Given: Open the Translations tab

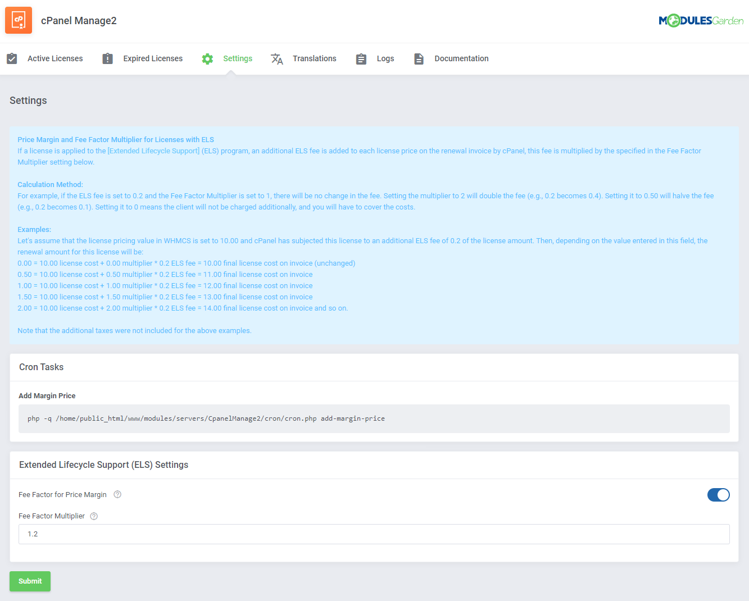Looking at the screenshot, I should click(314, 58).
